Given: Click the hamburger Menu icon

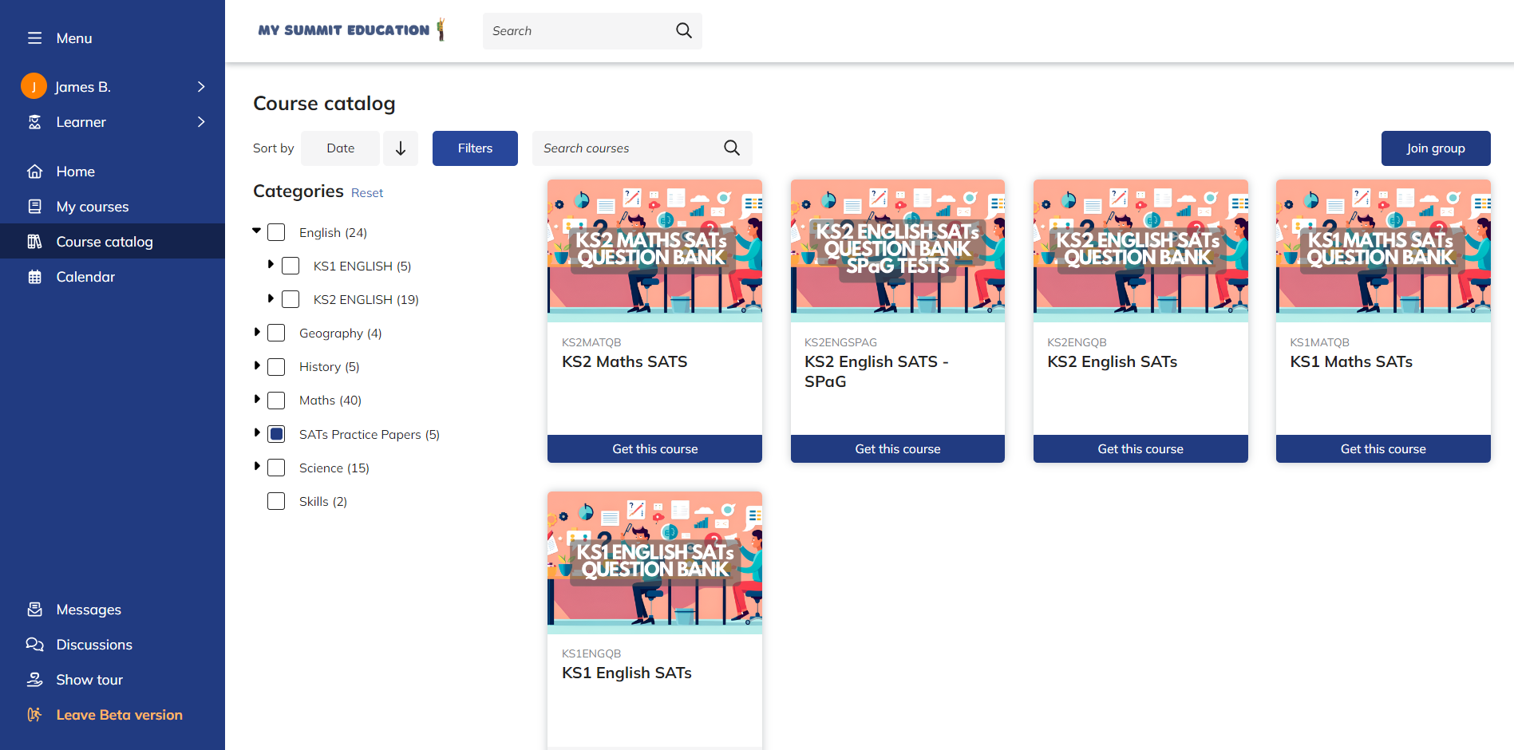Looking at the screenshot, I should coord(34,38).
